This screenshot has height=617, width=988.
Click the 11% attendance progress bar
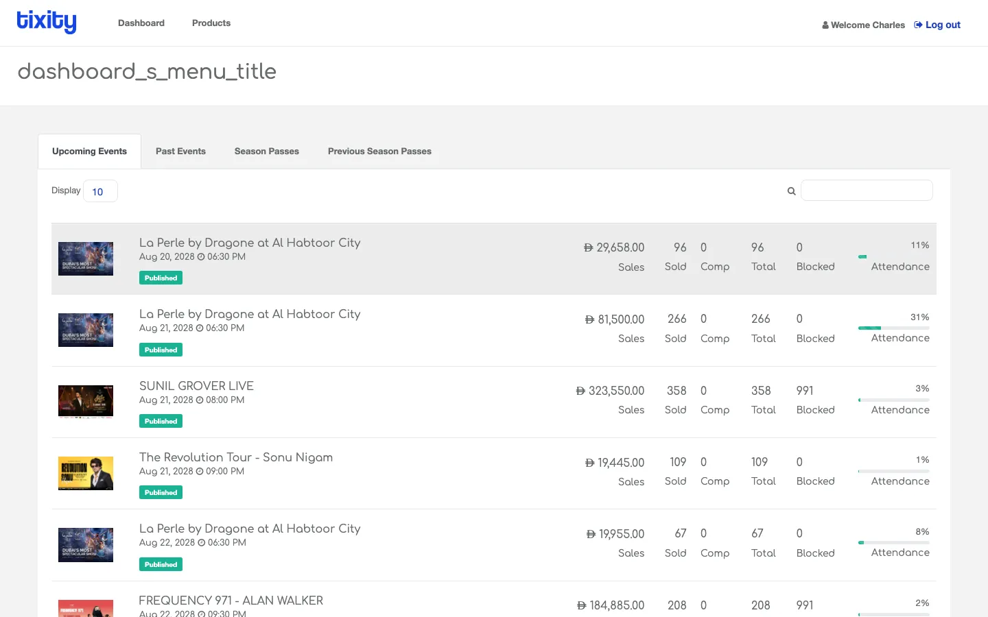click(x=894, y=256)
